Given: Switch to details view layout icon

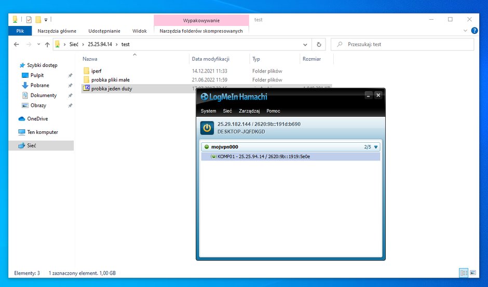Looking at the screenshot, I should tap(464, 273).
